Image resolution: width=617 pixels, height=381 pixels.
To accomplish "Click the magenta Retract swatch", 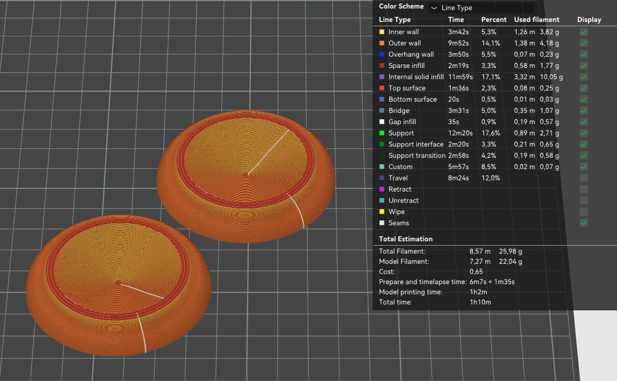I will [382, 189].
